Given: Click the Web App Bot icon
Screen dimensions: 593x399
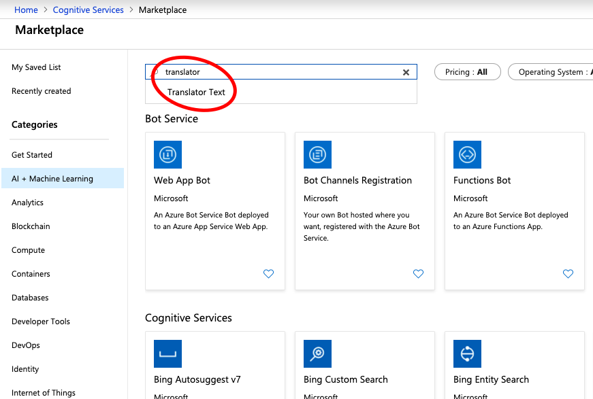Looking at the screenshot, I should pos(167,155).
